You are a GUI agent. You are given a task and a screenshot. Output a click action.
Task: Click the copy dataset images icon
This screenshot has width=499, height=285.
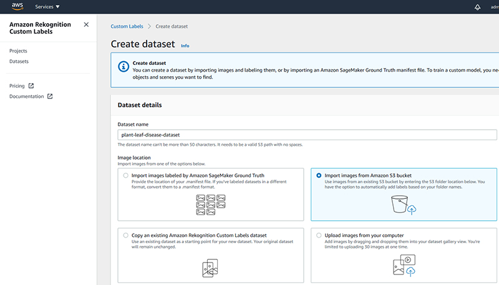coord(210,268)
